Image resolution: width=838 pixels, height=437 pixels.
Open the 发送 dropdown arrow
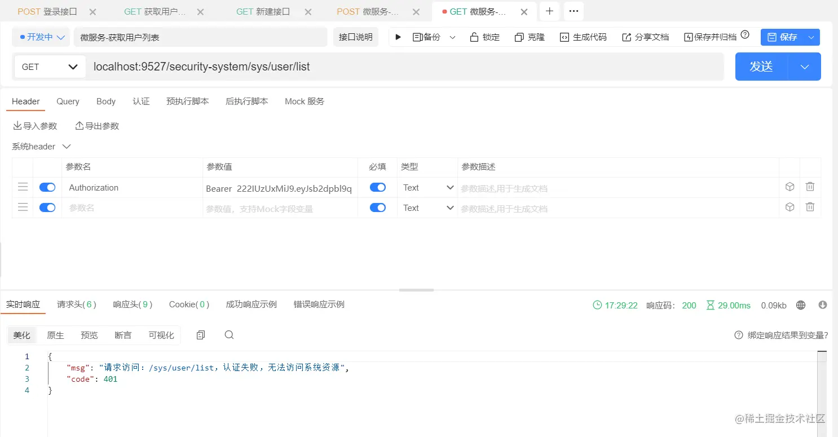click(805, 67)
